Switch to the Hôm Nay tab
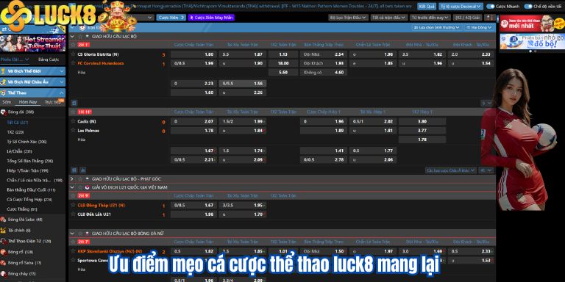The width and height of the screenshot is (565, 282). tap(28, 102)
